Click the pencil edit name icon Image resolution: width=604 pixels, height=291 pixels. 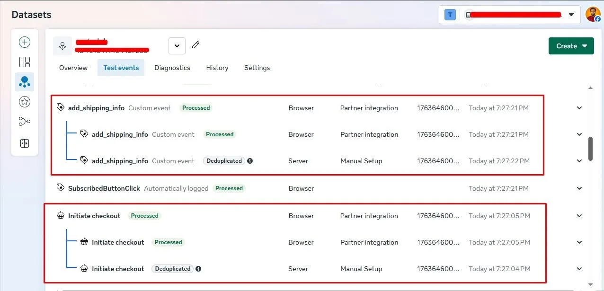click(x=195, y=45)
